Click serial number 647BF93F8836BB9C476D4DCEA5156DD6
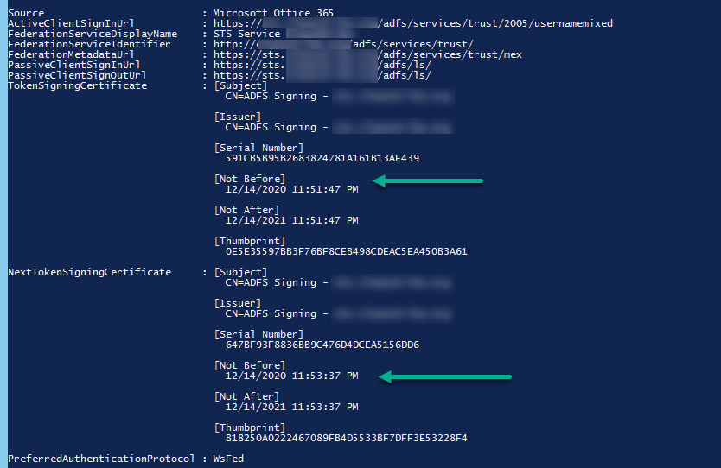This screenshot has width=721, height=468. point(322,345)
